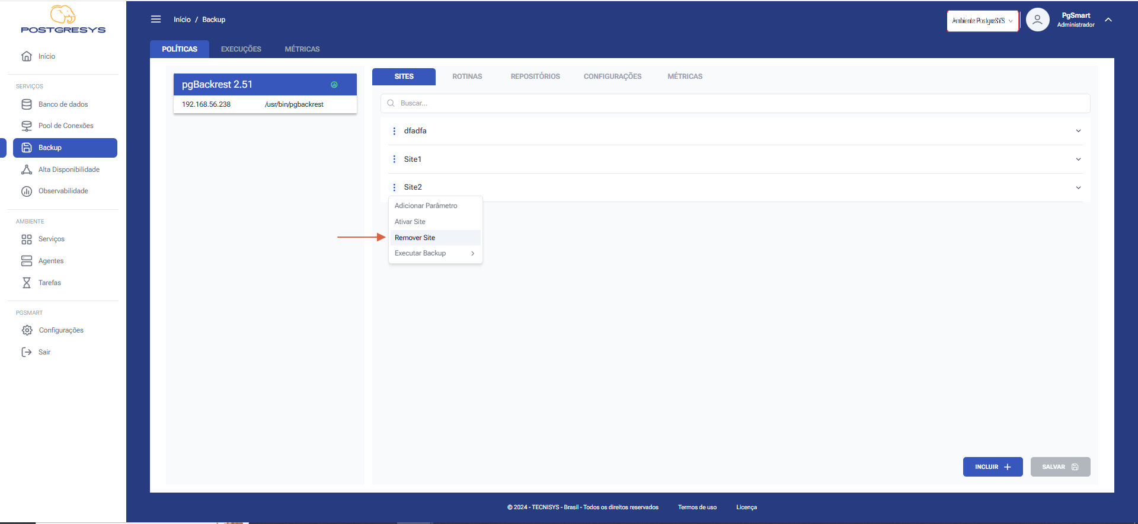This screenshot has height=524, width=1138.
Task: Expand the Site1 row chevron
Action: pyautogui.click(x=1078, y=159)
